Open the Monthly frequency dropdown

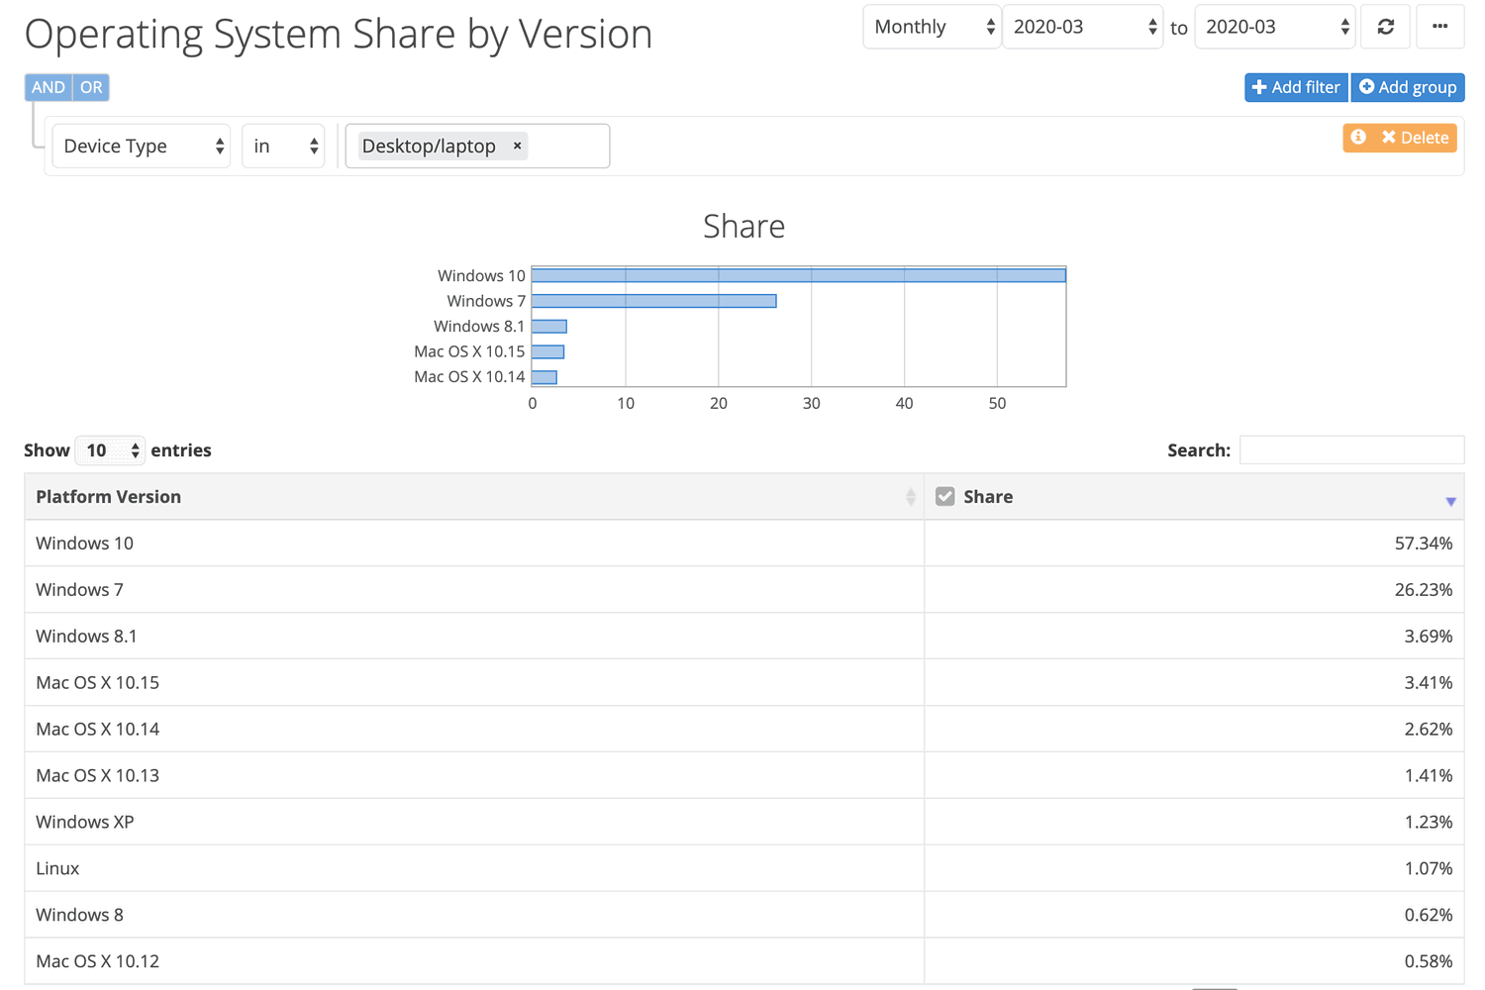tap(931, 27)
